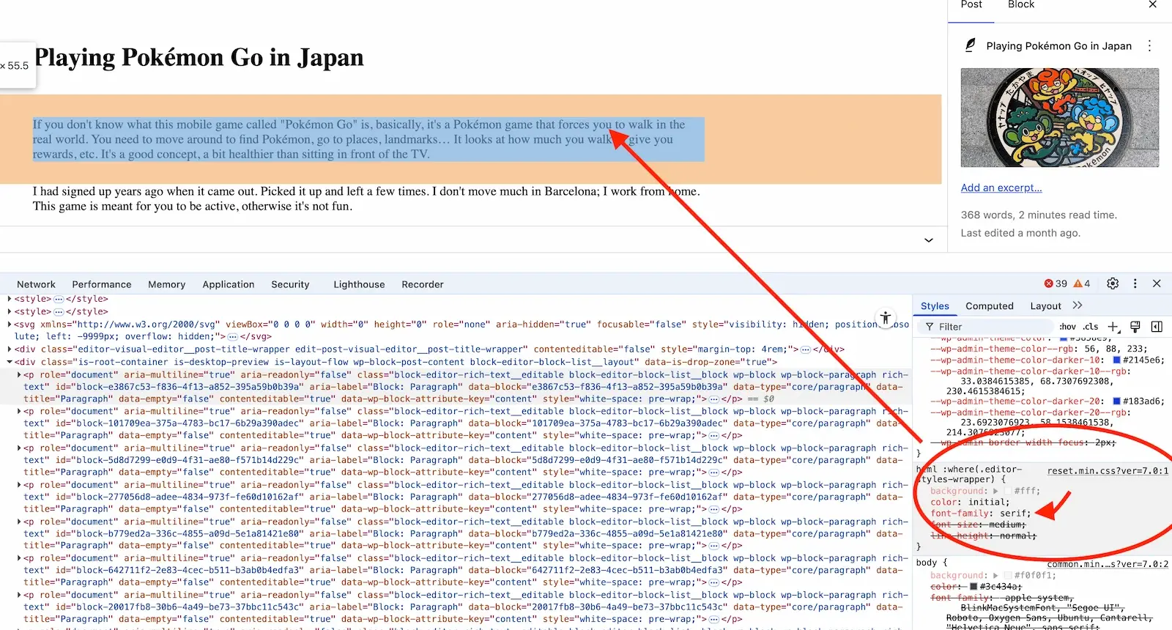
Task: Expand the second style element node
Action: pos(10,311)
